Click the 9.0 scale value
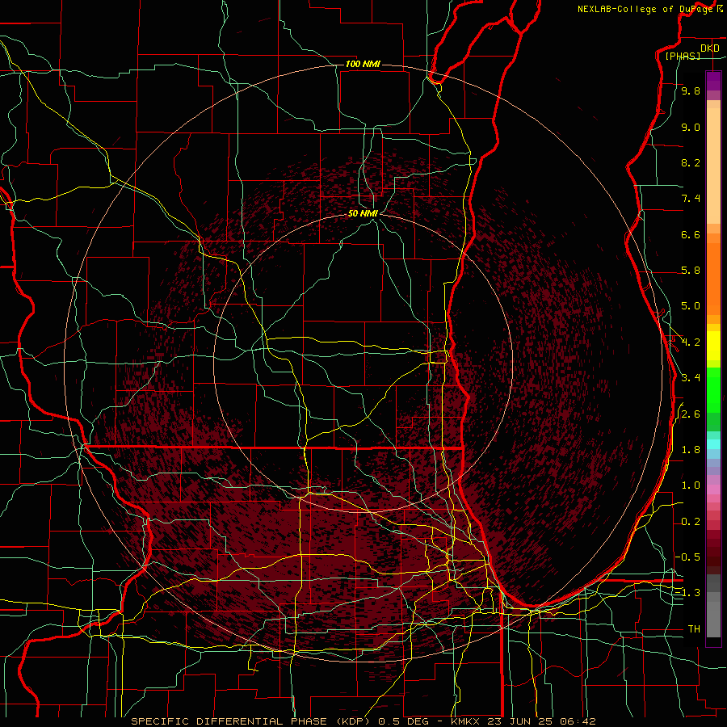 pos(691,128)
